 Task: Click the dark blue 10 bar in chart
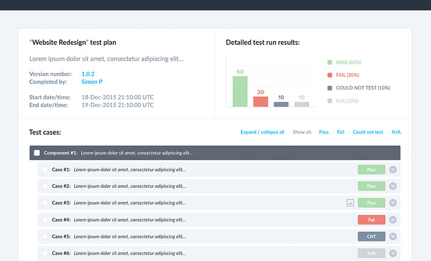tap(281, 104)
